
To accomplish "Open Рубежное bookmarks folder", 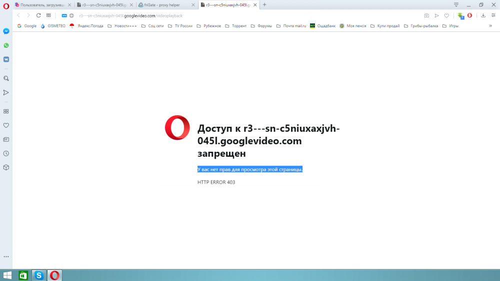I will click(209, 26).
